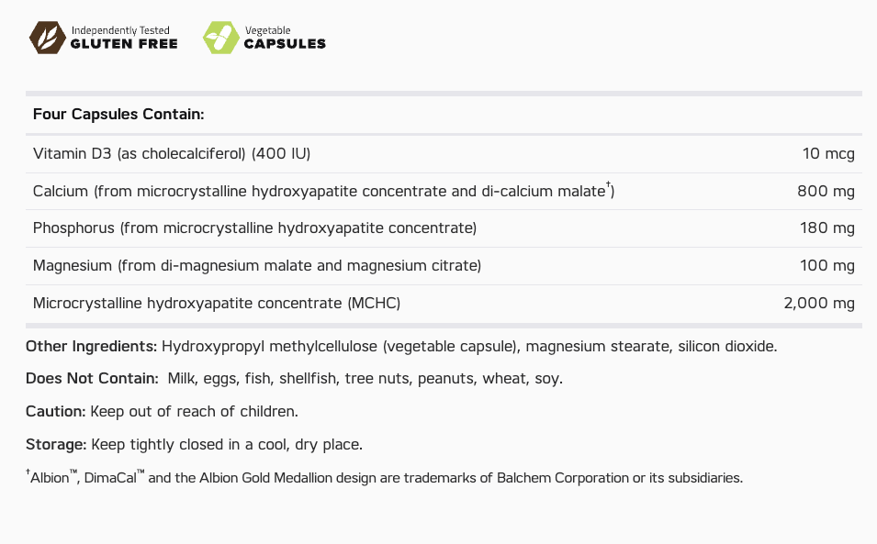Click the 2,000 mg MCHC amount
Screen dimensions: 877x544
(819, 303)
